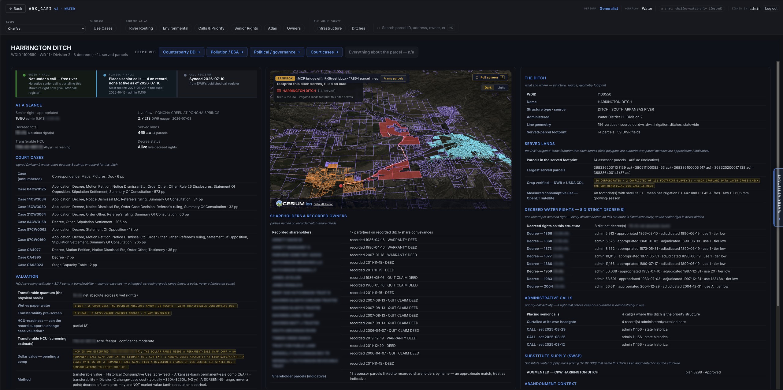Click 'AUGMENTED — CPW HARRINGTON DITCH' row
The width and height of the screenshot is (783, 390).
[x=645, y=372]
